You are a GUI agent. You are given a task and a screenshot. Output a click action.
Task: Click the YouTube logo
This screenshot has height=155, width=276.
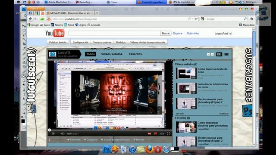[x=55, y=33]
